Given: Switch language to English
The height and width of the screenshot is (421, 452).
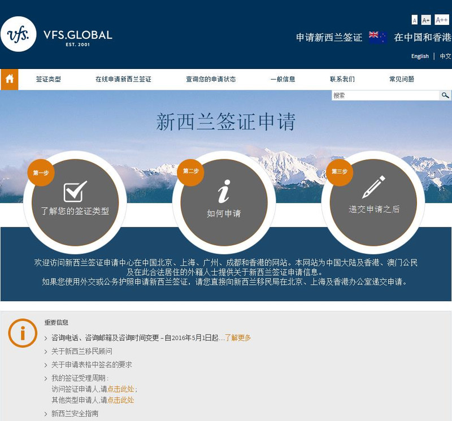Looking at the screenshot, I should tap(420, 57).
